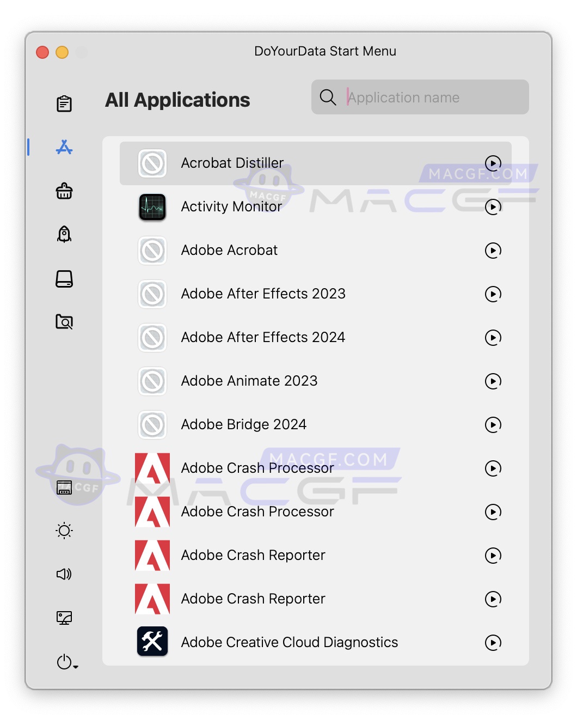This screenshot has height=719, width=577.
Task: Click the Adobe Creative Cloud Diagnostics app icon
Action: (x=152, y=642)
